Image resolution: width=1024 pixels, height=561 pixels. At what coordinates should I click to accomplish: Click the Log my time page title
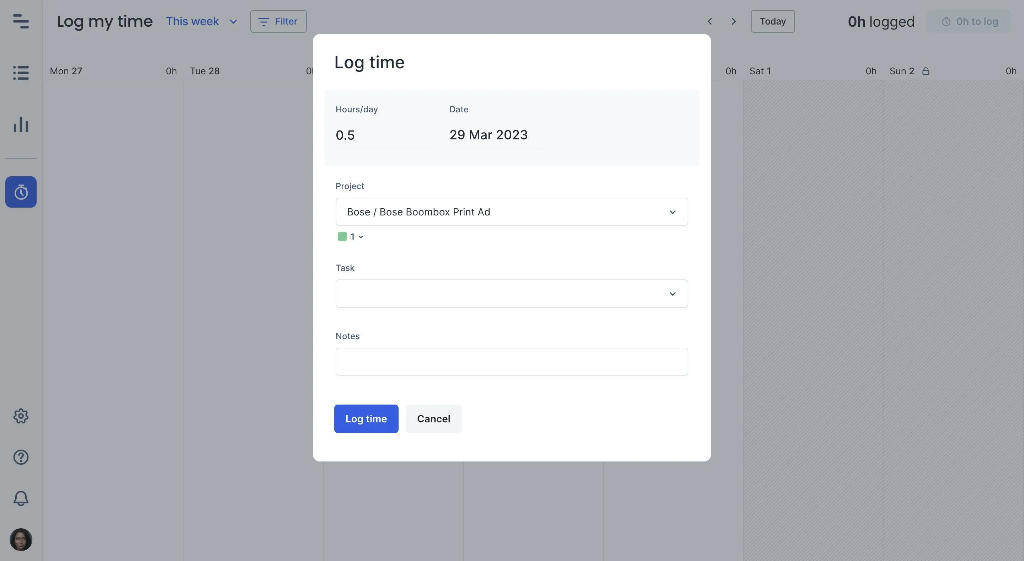(x=105, y=21)
